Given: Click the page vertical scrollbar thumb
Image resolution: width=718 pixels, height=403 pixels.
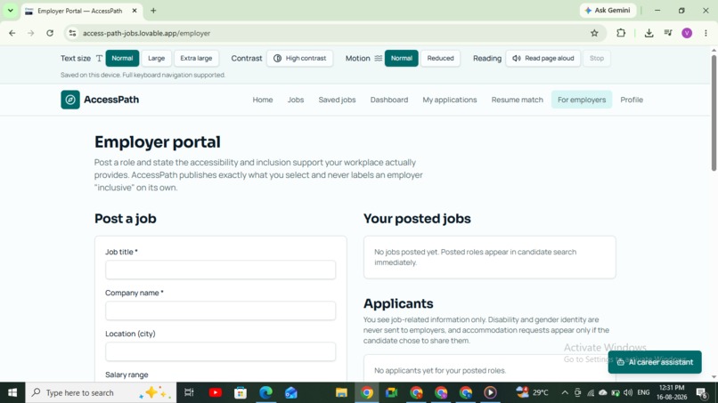Looking at the screenshot, I should 714,112.
